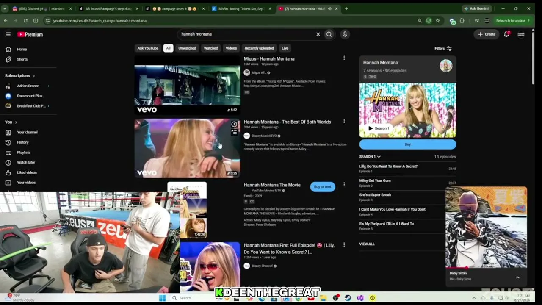Filter results by Unwatched
The width and height of the screenshot is (542, 305).
tap(187, 48)
